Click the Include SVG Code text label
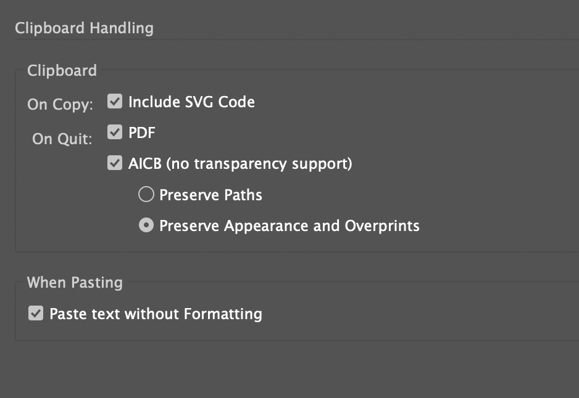This screenshot has width=579, height=398. click(x=191, y=102)
